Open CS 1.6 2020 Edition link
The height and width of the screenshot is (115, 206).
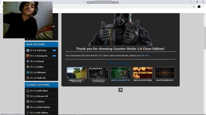click(40, 107)
